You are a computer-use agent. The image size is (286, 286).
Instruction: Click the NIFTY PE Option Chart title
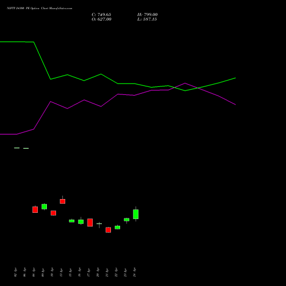point(39,9)
